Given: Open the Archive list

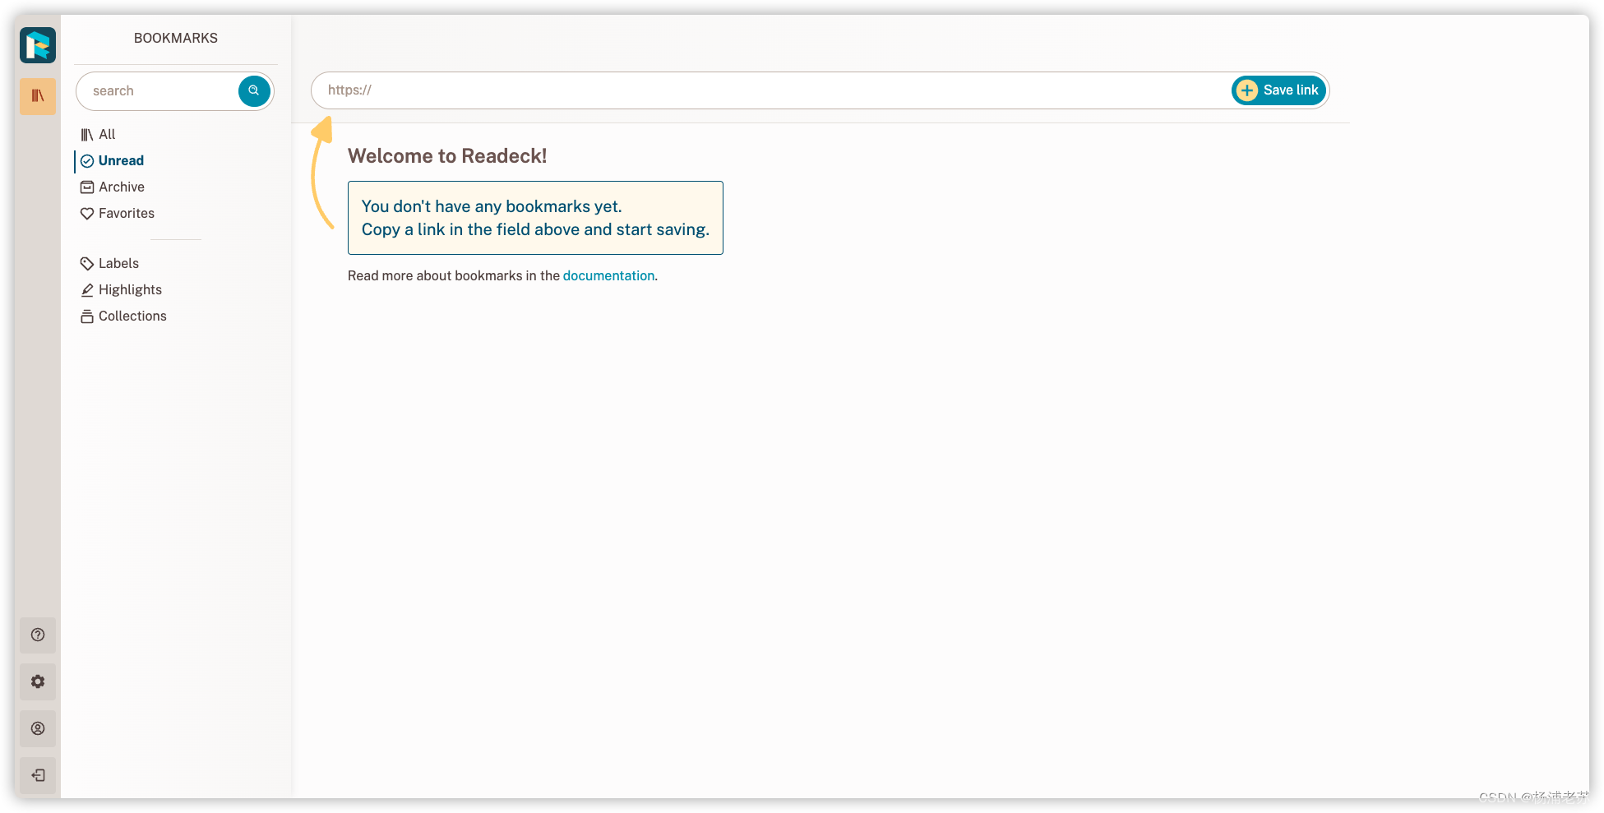Looking at the screenshot, I should [113, 187].
